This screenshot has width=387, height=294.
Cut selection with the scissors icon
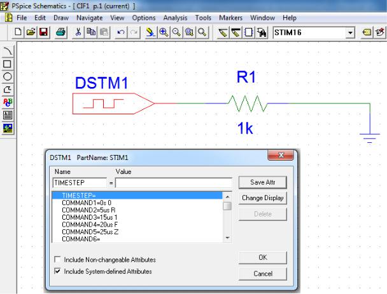[x=78, y=32]
